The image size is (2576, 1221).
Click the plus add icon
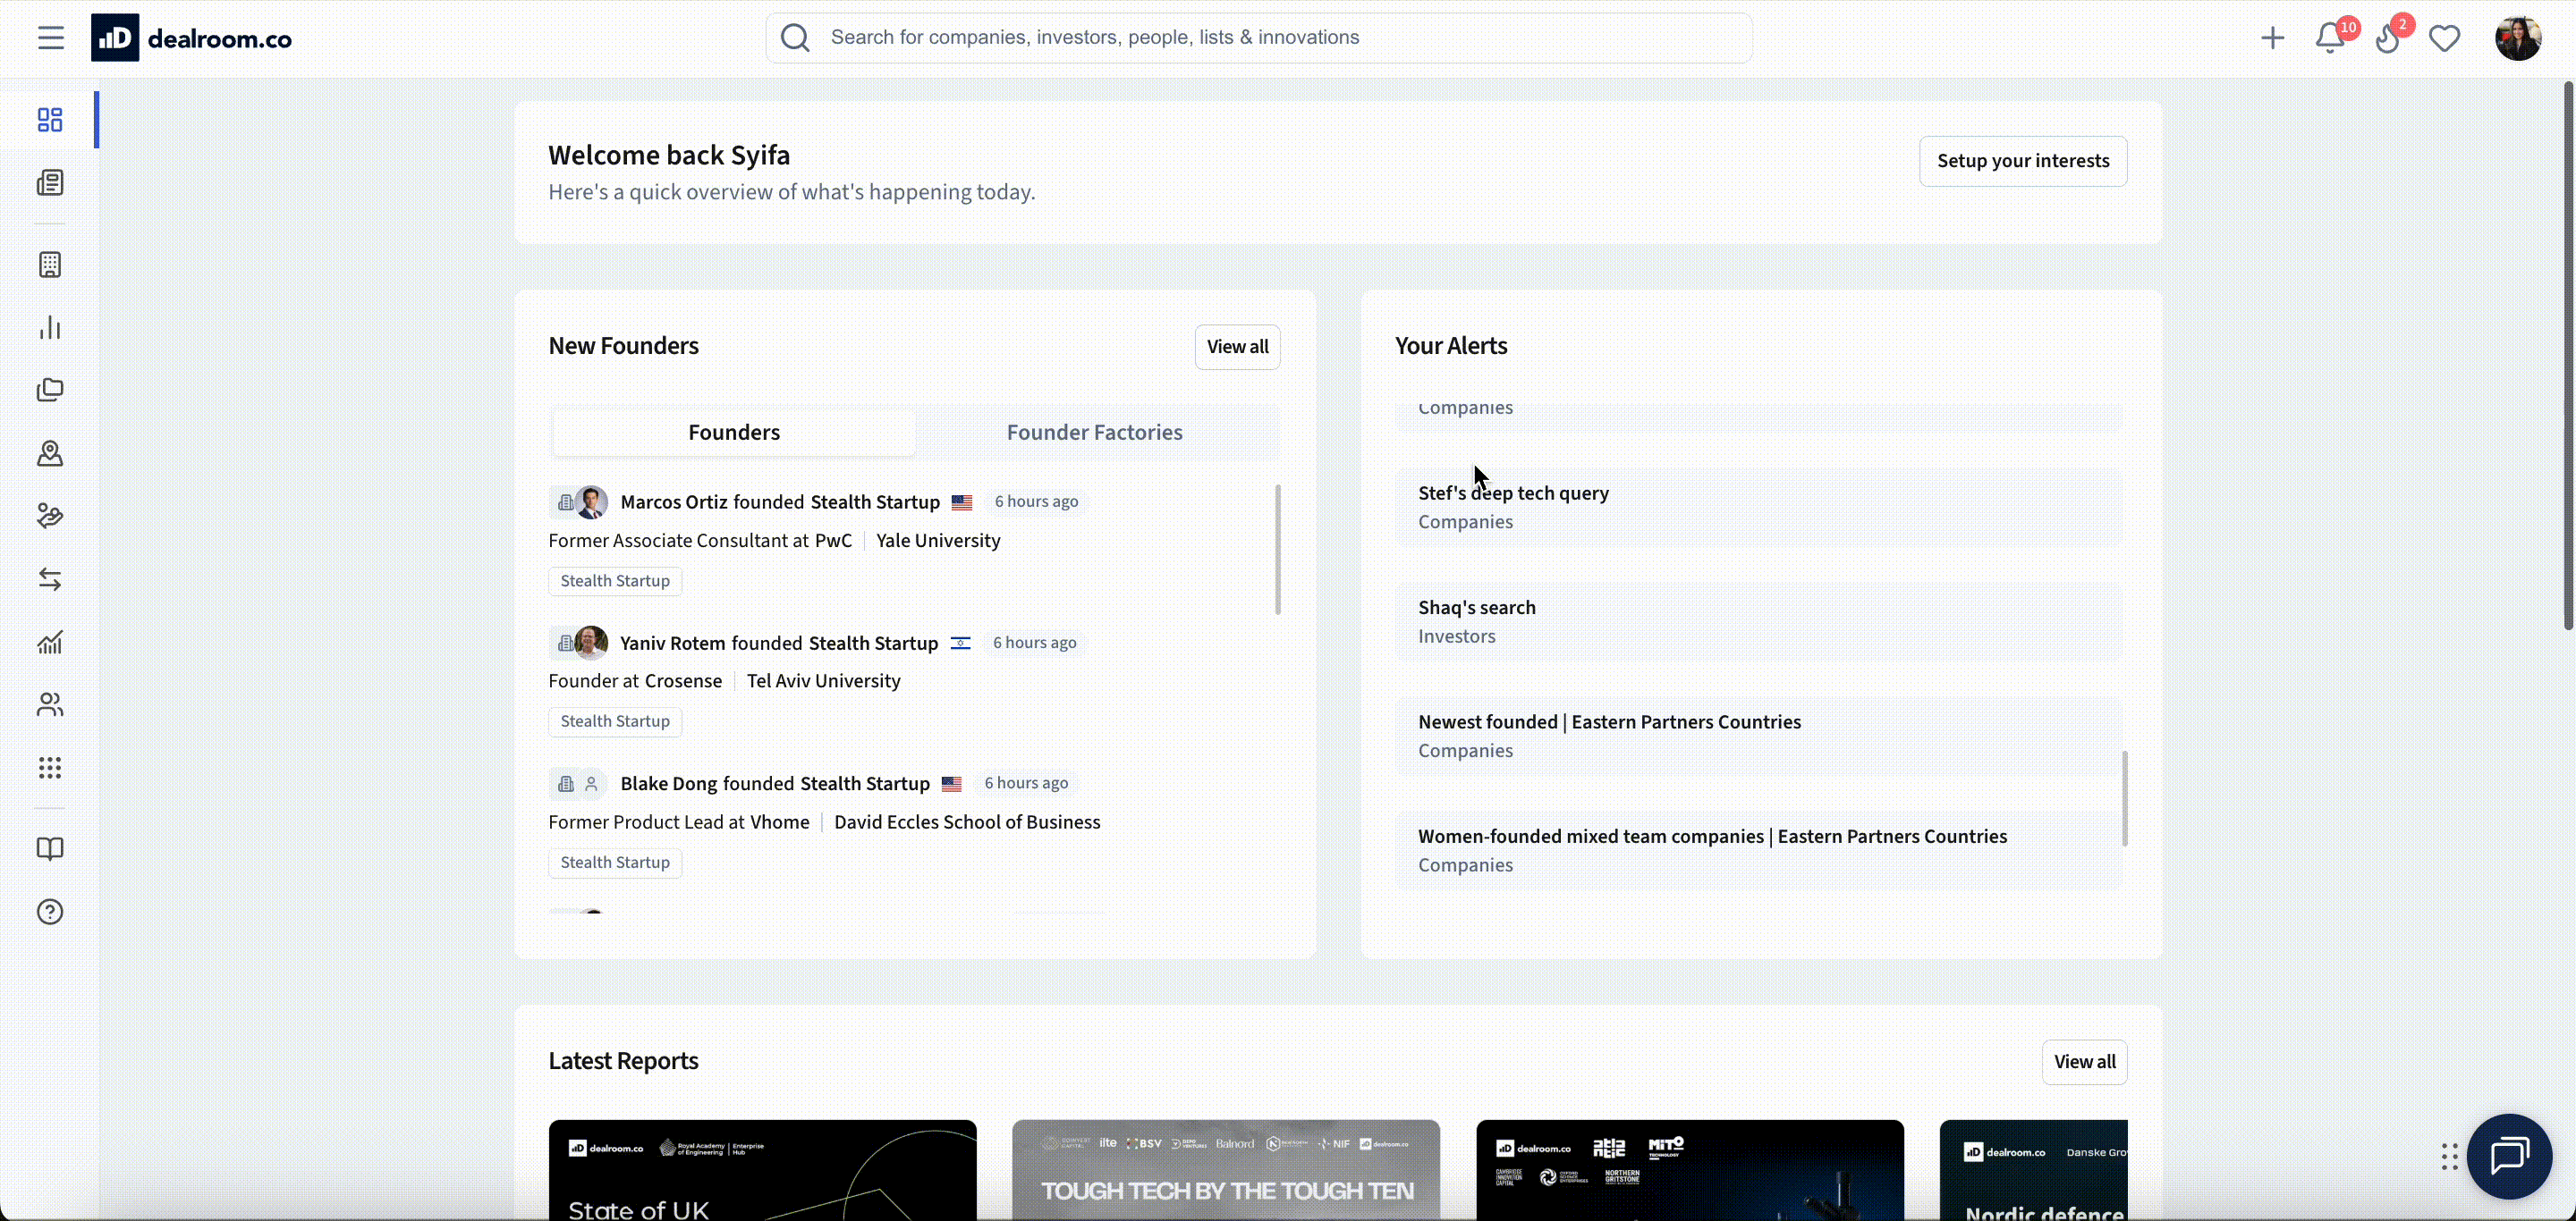coord(2272,38)
